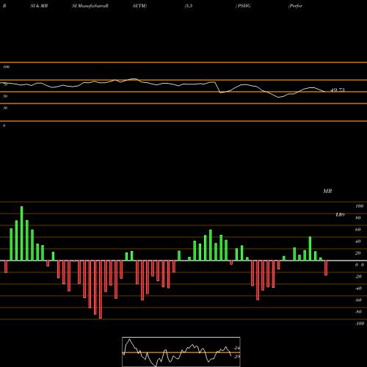367x367 pixels.
Task: Click the sharp drop on the white RSI line
Action: coord(218,87)
